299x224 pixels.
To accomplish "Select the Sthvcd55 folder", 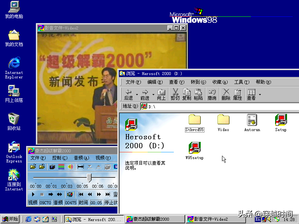I will [194, 123].
